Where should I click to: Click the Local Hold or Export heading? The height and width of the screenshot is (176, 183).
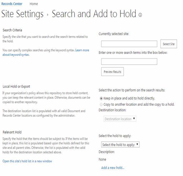click(x=16, y=86)
